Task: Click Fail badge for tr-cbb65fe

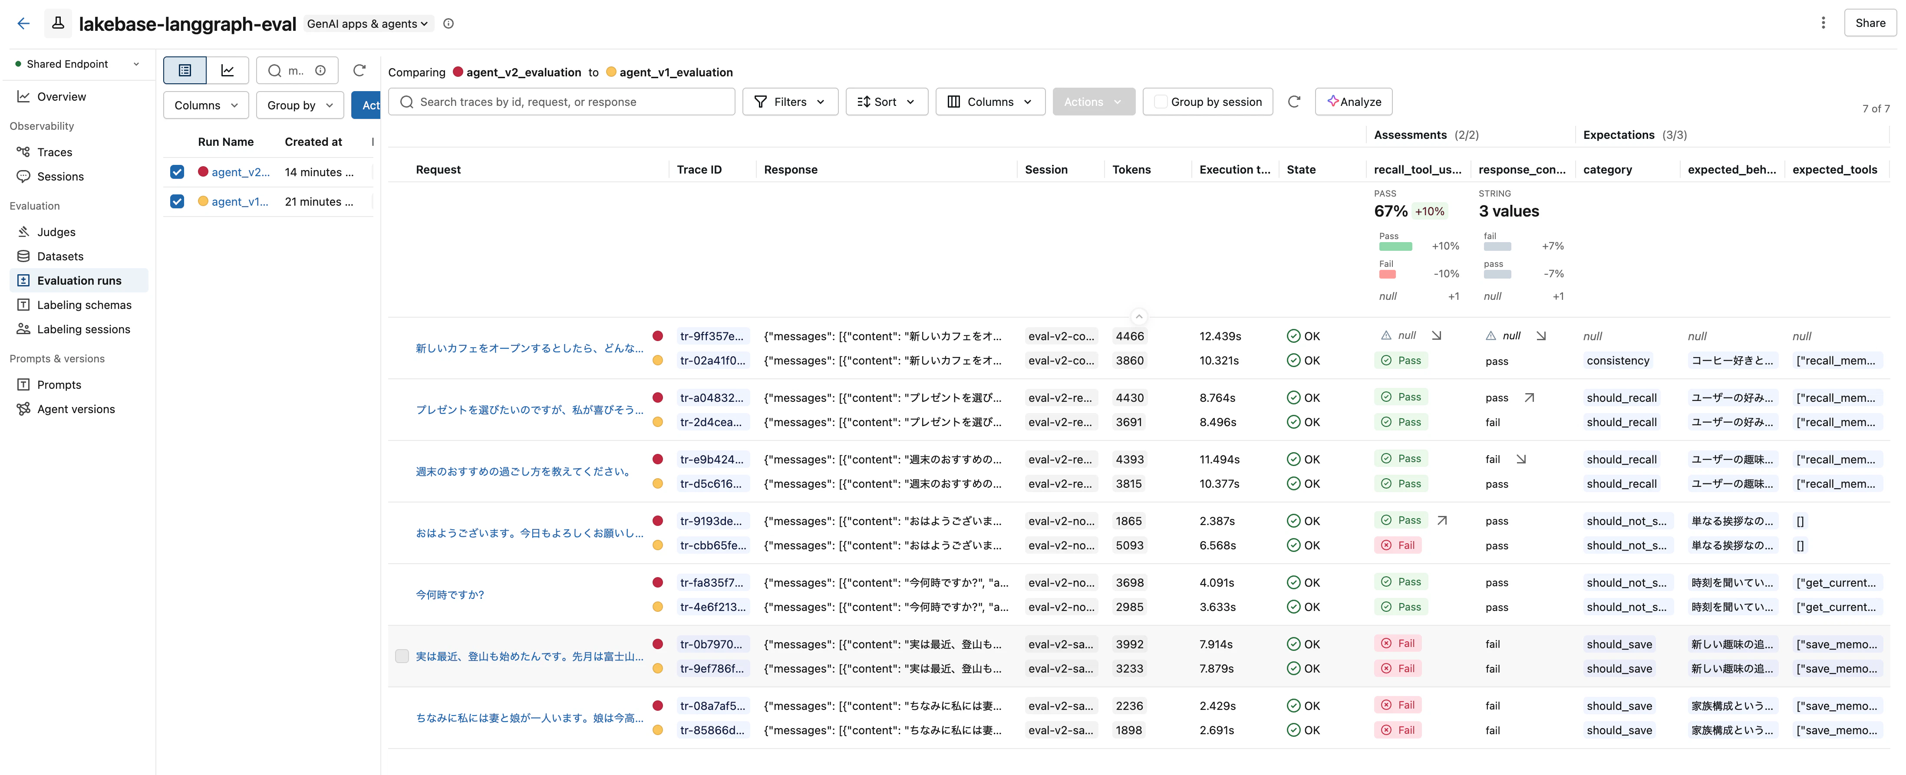Action: click(x=1398, y=545)
